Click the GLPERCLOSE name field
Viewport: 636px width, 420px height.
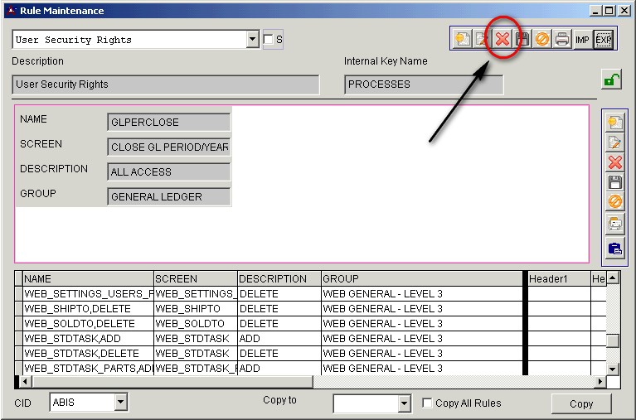(x=169, y=123)
